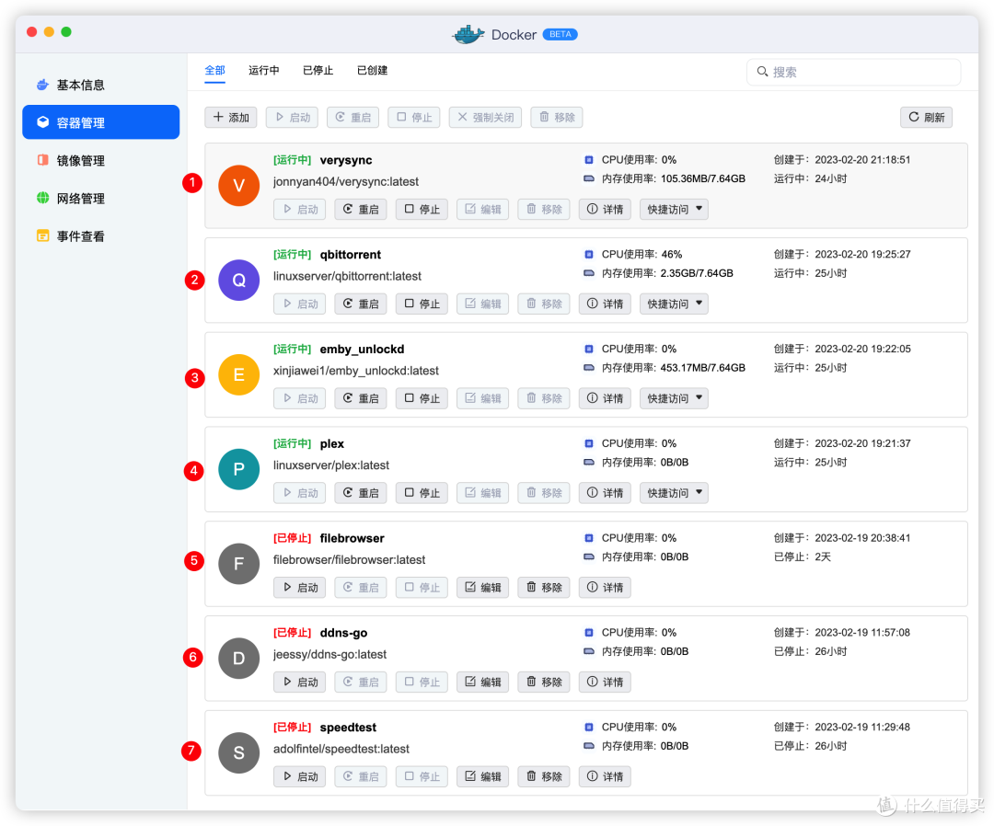Click the purple Q avatar of qbittorrent

point(239,280)
